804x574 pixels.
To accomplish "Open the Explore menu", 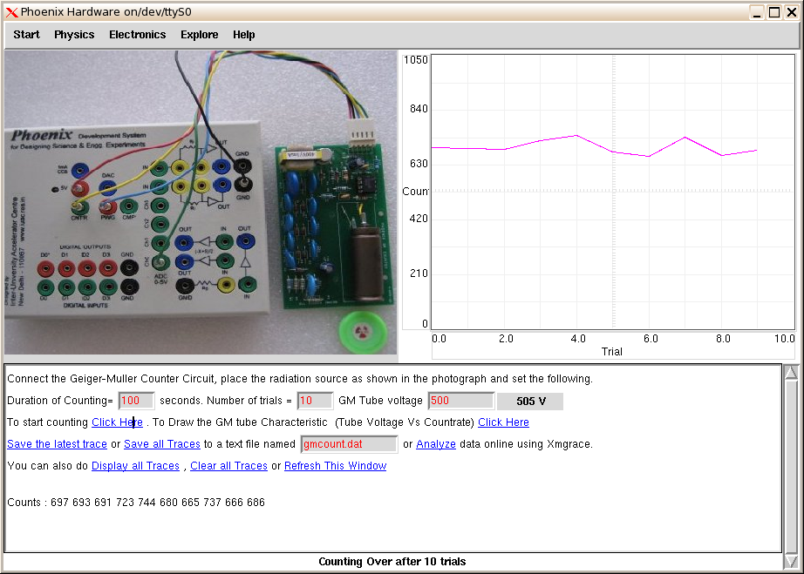I will (200, 34).
